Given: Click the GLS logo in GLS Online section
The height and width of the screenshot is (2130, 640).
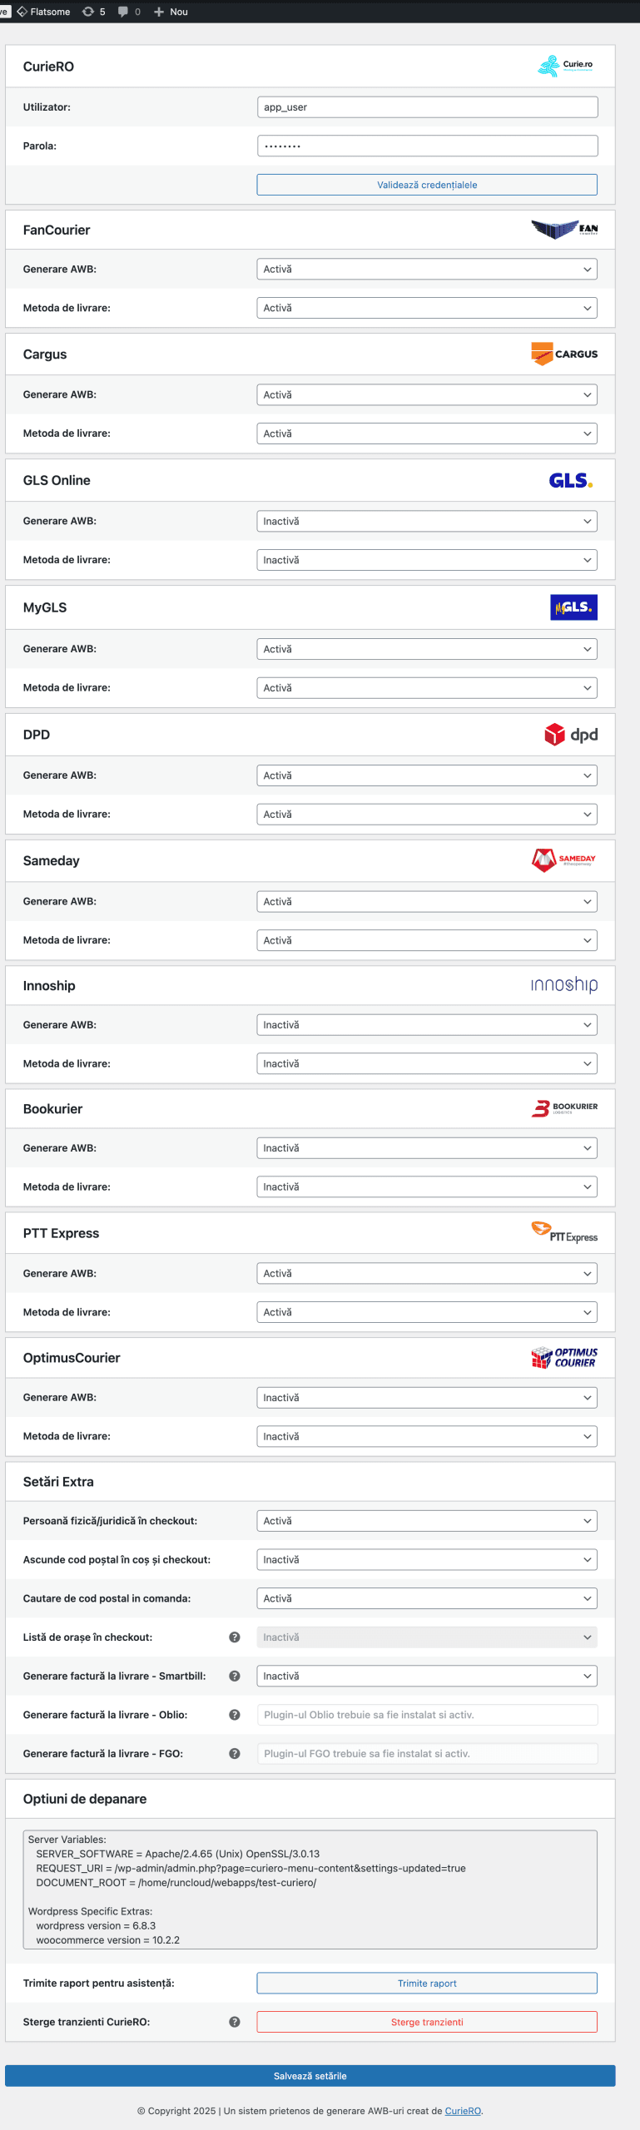Looking at the screenshot, I should click(x=571, y=480).
